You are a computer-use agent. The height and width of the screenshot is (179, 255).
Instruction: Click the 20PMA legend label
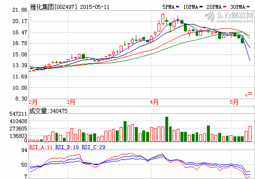pos(214,7)
